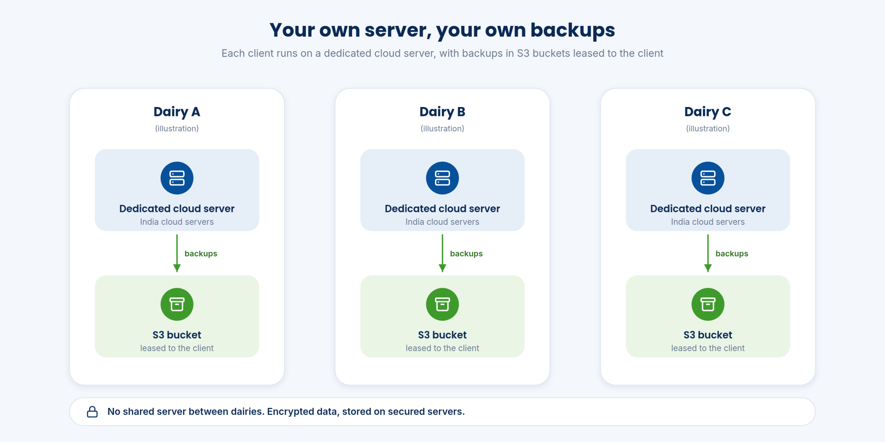This screenshot has height=442, width=885.
Task: Select the 'Dairy B' card title
Action: click(442, 112)
